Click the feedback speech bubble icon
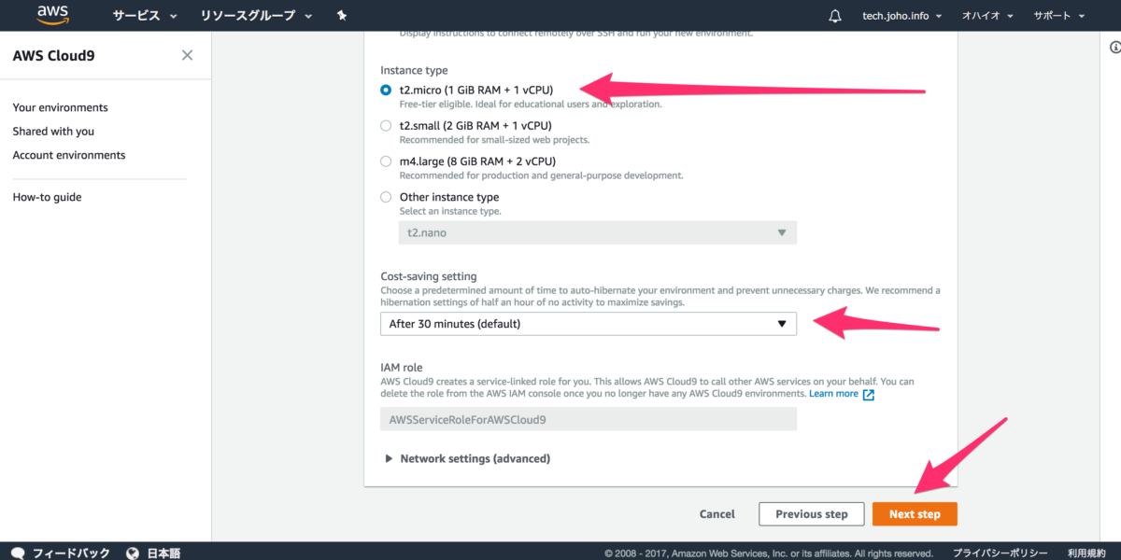 [x=18, y=553]
